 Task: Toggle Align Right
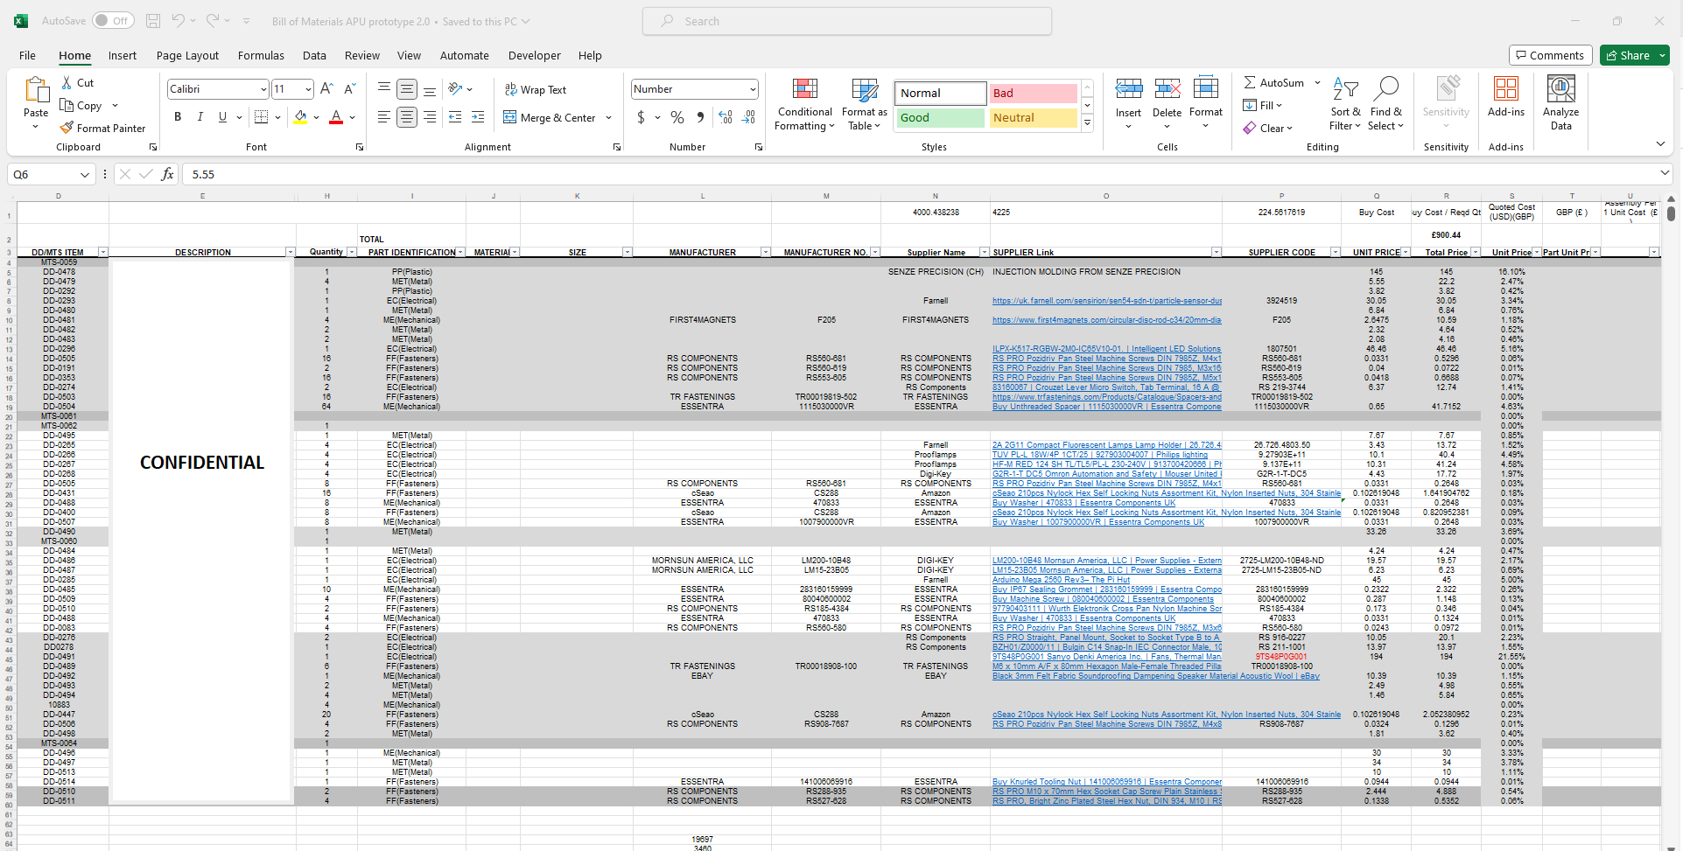click(x=430, y=116)
